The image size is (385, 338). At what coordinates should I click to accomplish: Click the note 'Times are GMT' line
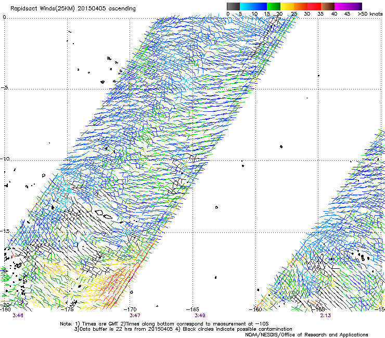click(x=164, y=324)
